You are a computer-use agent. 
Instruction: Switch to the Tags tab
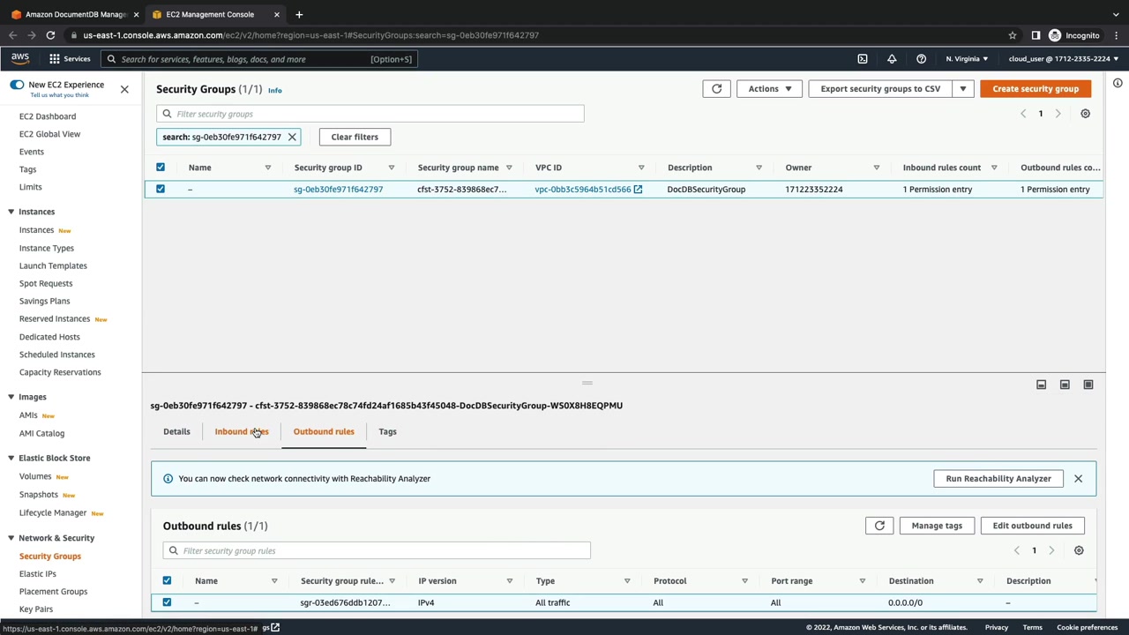pos(387,432)
